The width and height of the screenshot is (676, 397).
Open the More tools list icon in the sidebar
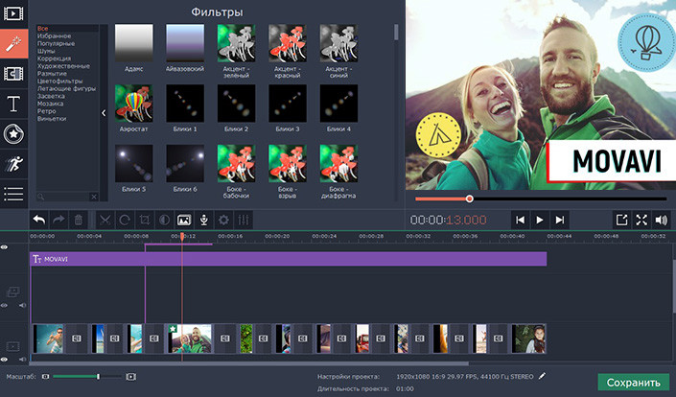[x=13, y=194]
